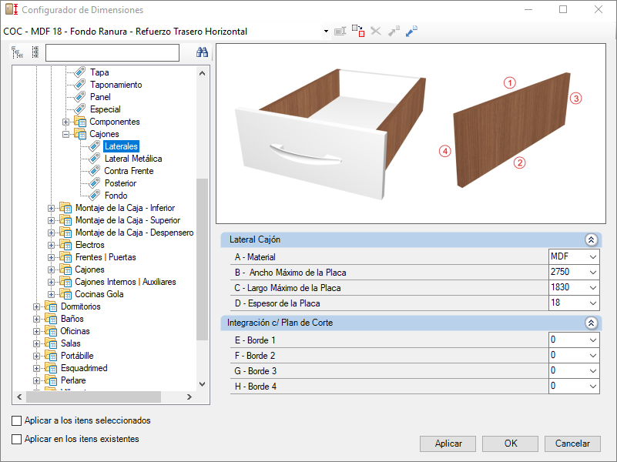Click the binoculars search icon
617x462 pixels.
tap(203, 52)
